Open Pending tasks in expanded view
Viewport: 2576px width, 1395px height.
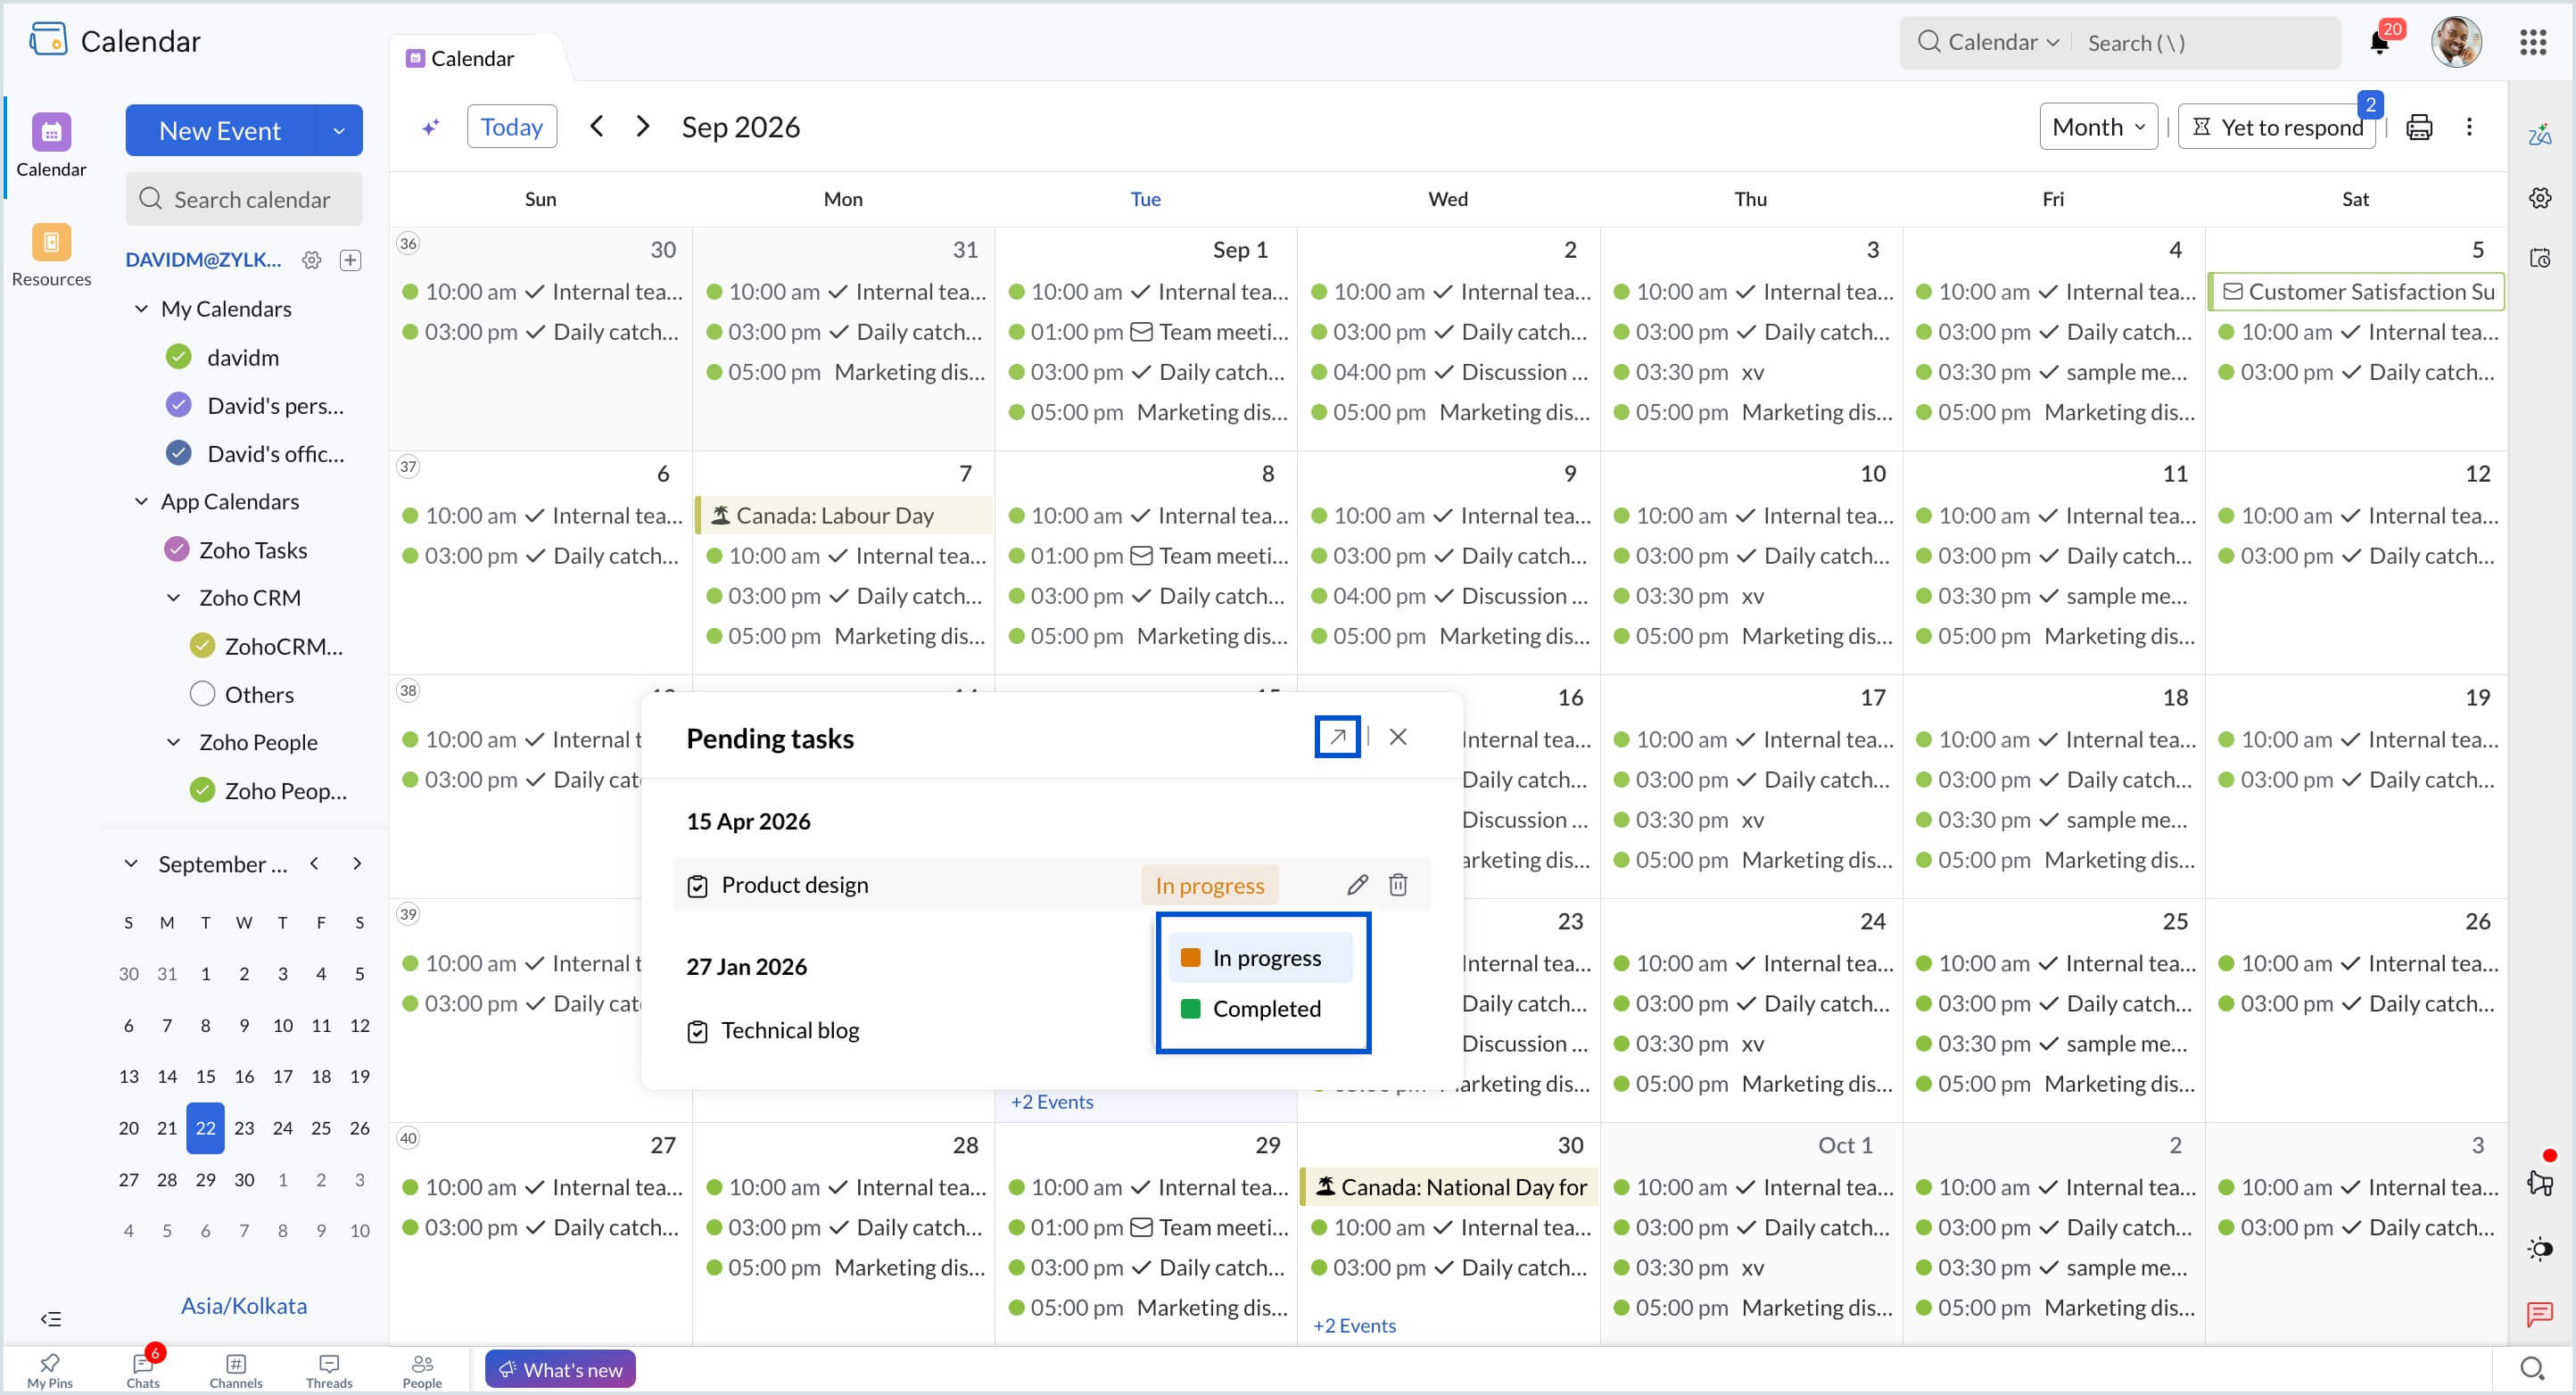coord(1337,737)
